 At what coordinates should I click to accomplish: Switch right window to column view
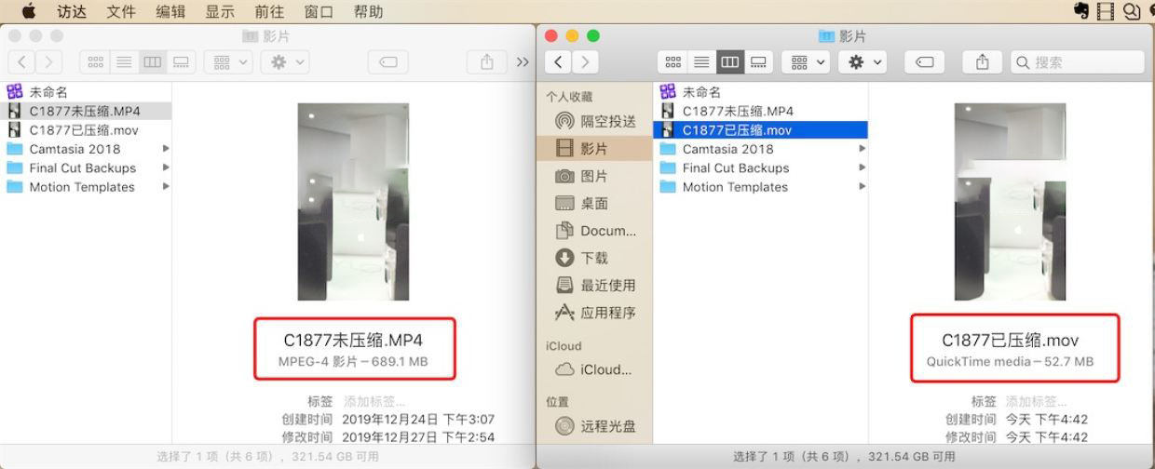[x=729, y=62]
